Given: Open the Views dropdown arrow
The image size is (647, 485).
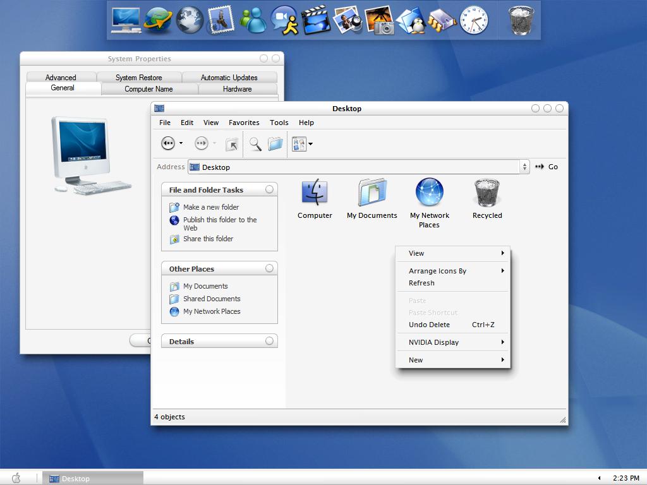Looking at the screenshot, I should (x=311, y=144).
